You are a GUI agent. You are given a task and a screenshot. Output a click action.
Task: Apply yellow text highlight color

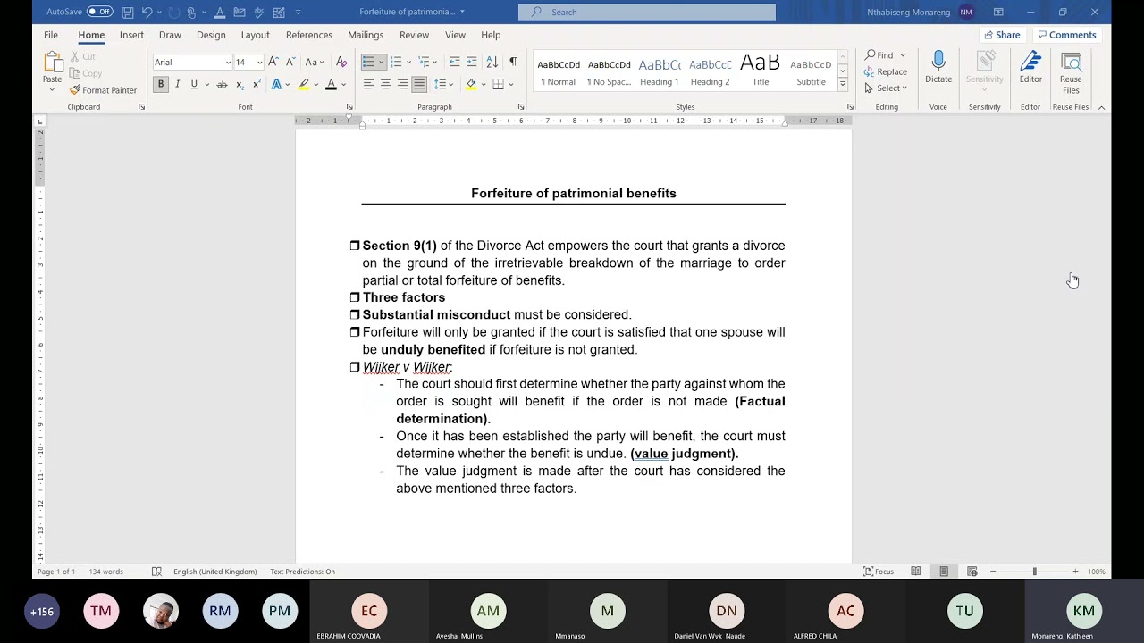coord(304,84)
